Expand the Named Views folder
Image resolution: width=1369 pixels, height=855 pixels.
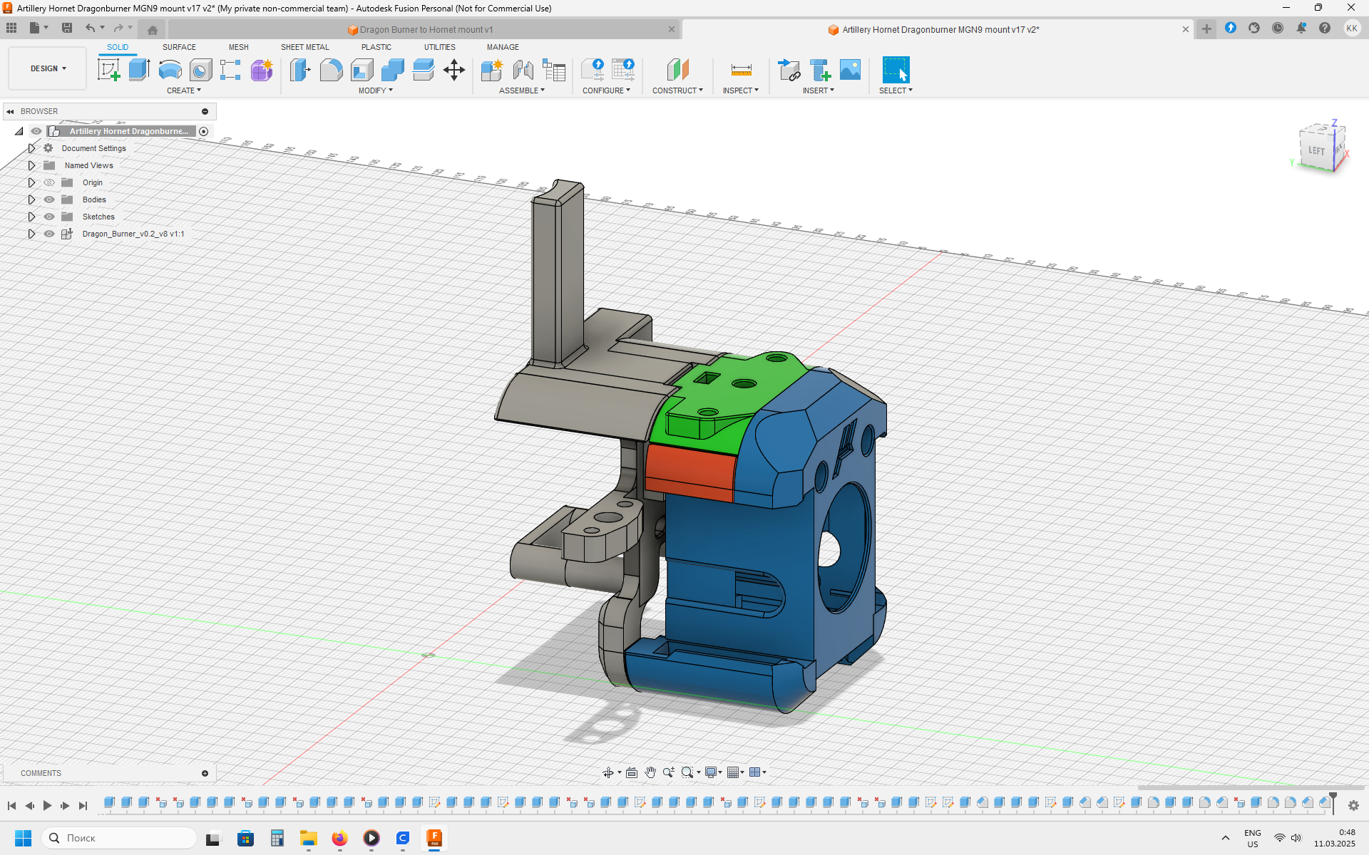[x=31, y=165]
